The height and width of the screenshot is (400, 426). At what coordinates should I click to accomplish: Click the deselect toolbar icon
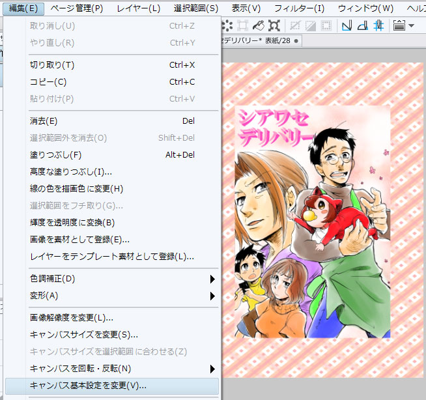click(x=295, y=26)
